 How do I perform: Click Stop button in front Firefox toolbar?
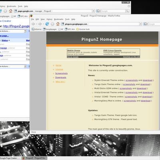point(52,24)
